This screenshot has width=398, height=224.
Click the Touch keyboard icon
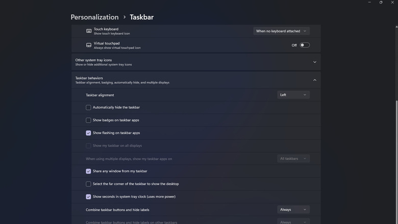89,31
